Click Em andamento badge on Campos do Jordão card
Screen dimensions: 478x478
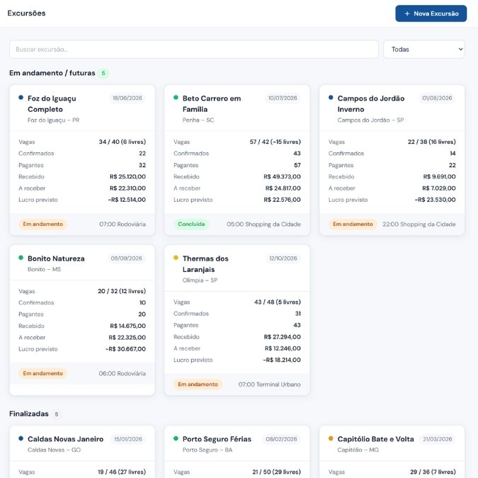tap(353, 224)
